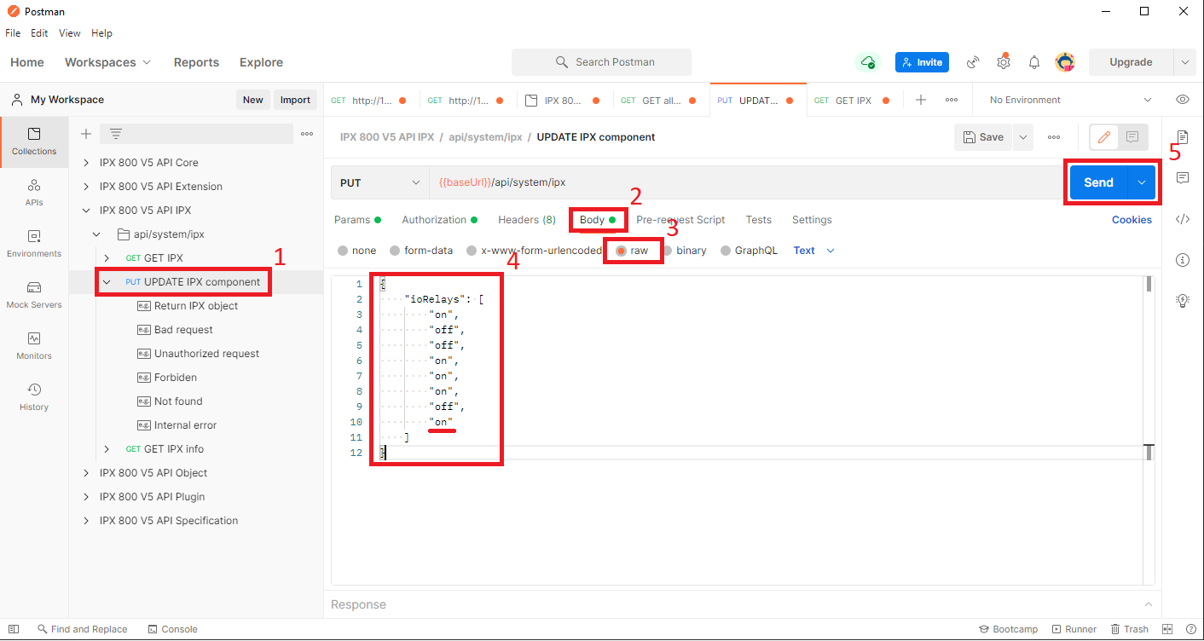The height and width of the screenshot is (641, 1204).
Task: Open the Edit menu
Action: click(39, 33)
